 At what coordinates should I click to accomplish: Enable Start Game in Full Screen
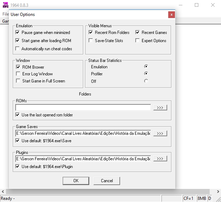(x=18, y=81)
